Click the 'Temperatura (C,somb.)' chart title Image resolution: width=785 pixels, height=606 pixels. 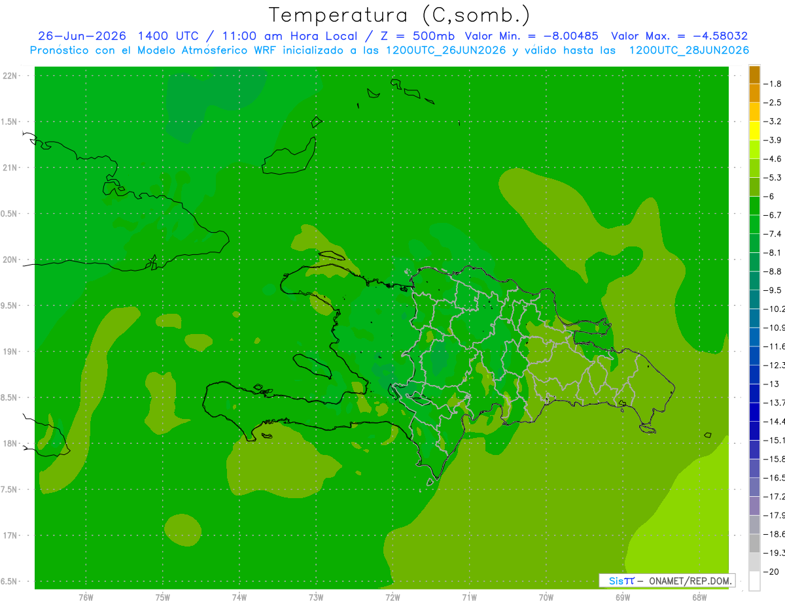coord(400,15)
